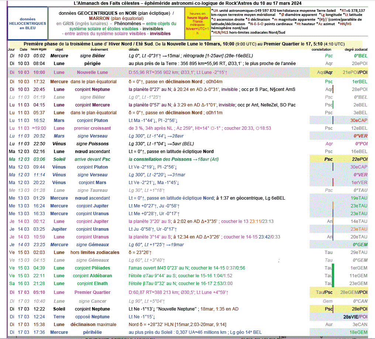375x339 pixels.
Task: Select 'arrive devant Psc' Soleil event
Action: [x=92, y=159]
